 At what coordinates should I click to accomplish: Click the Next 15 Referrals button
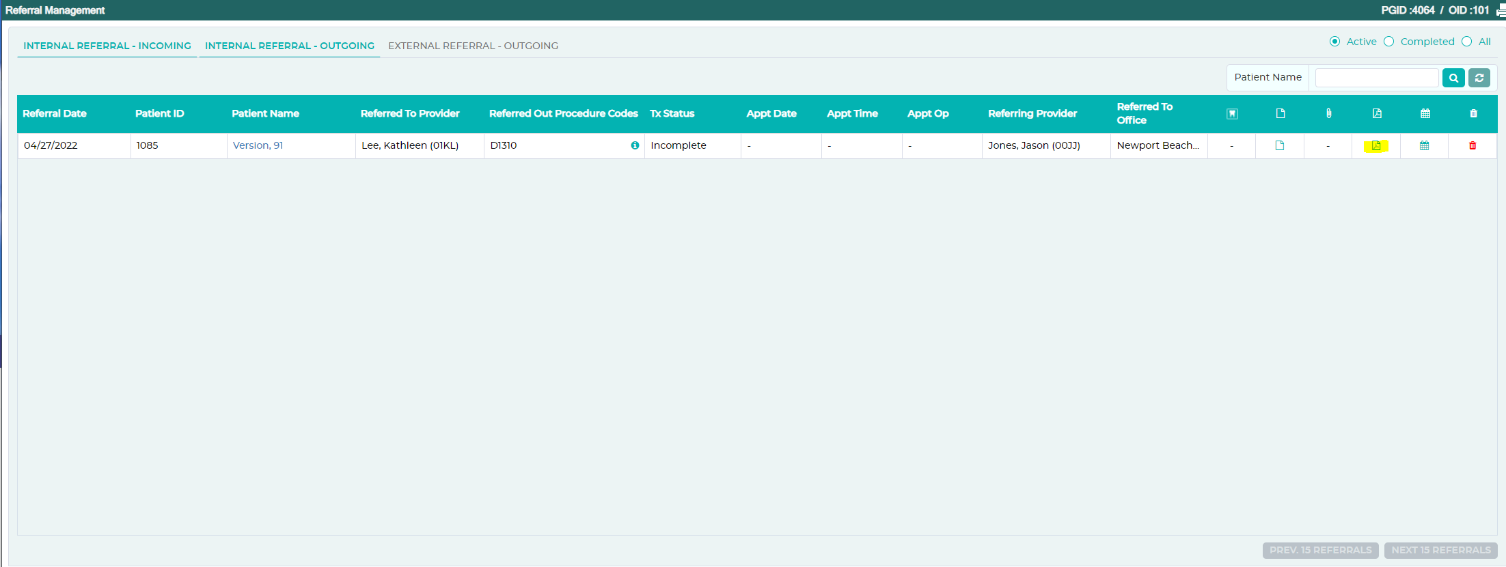click(1441, 550)
